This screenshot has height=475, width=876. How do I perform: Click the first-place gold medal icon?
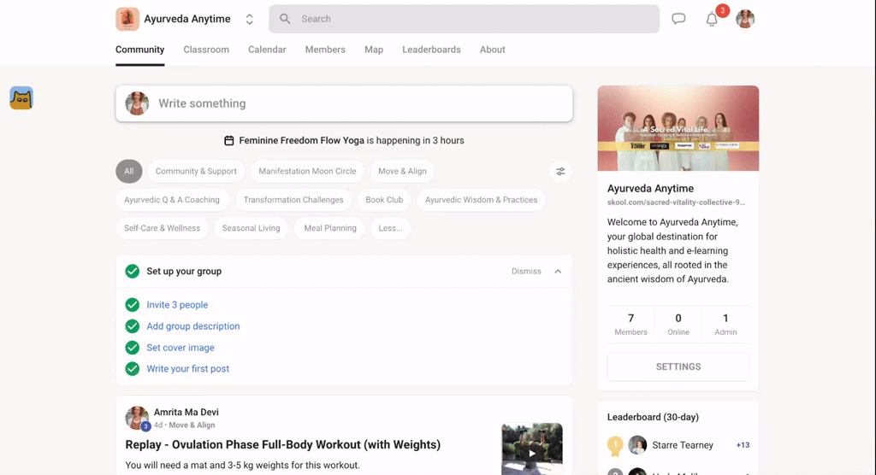pyautogui.click(x=615, y=445)
